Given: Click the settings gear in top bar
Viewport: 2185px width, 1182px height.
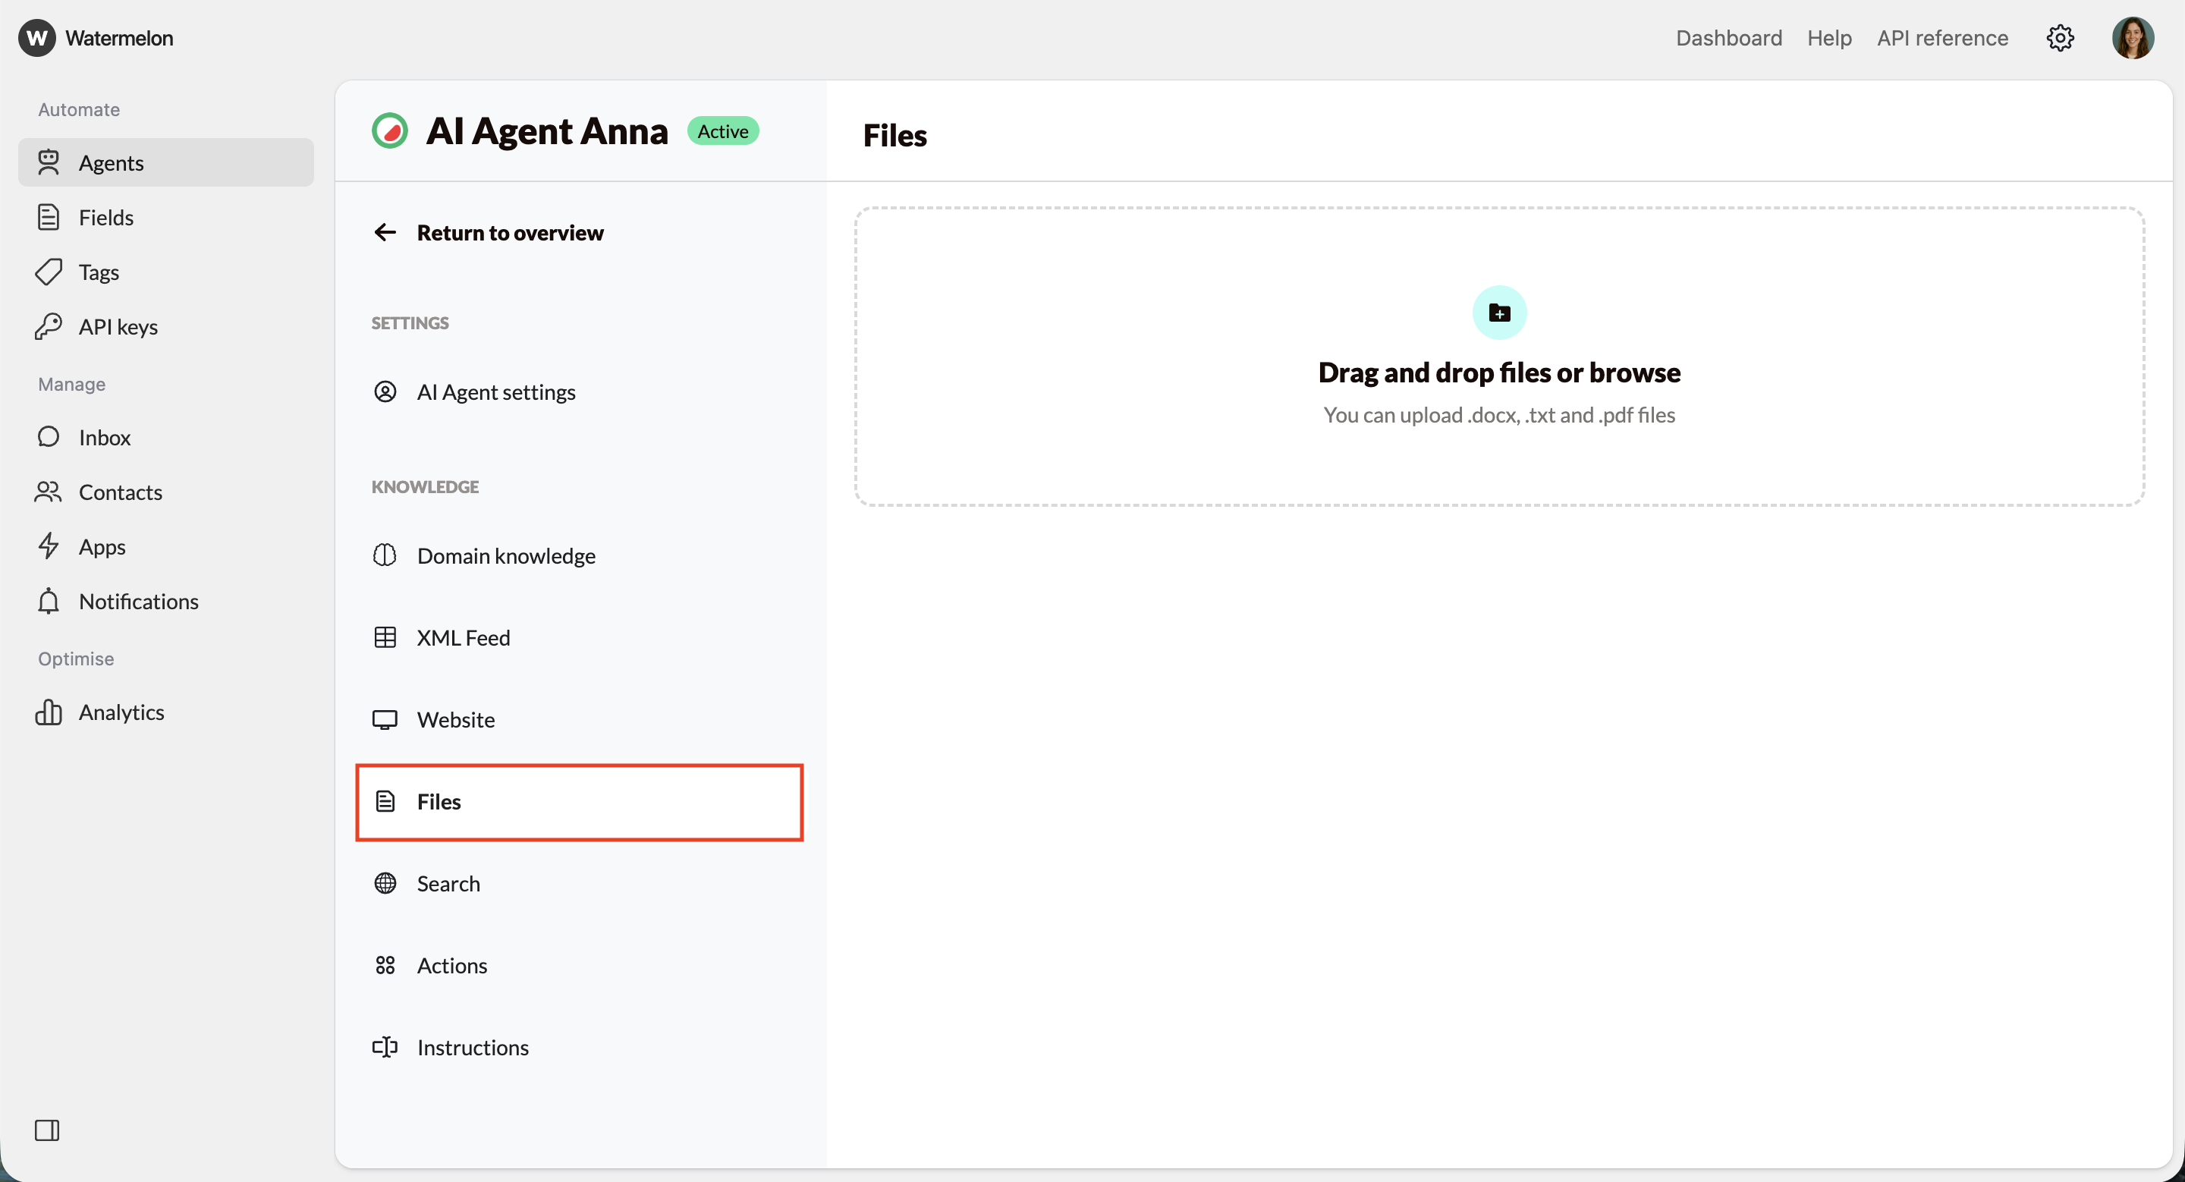Looking at the screenshot, I should click(2061, 37).
